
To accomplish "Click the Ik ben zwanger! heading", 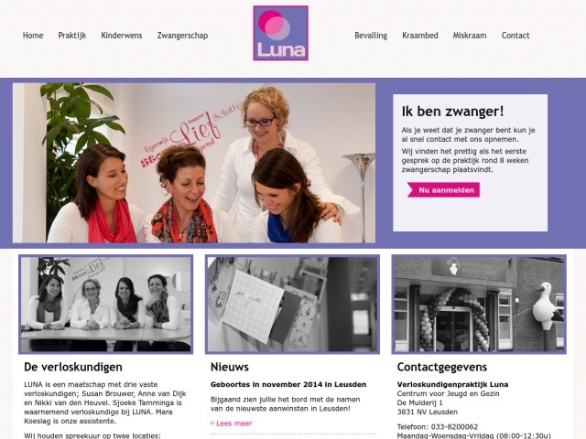I will 453,112.
